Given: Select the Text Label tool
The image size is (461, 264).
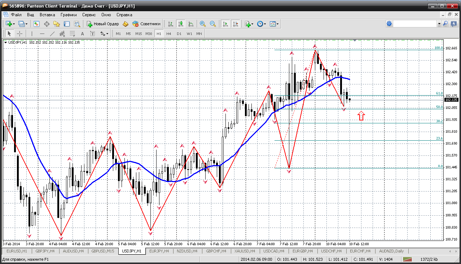Looking at the screenshot, I should [92, 34].
